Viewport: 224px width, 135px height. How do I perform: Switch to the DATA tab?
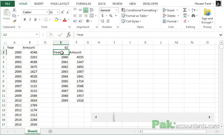pos(102,4)
